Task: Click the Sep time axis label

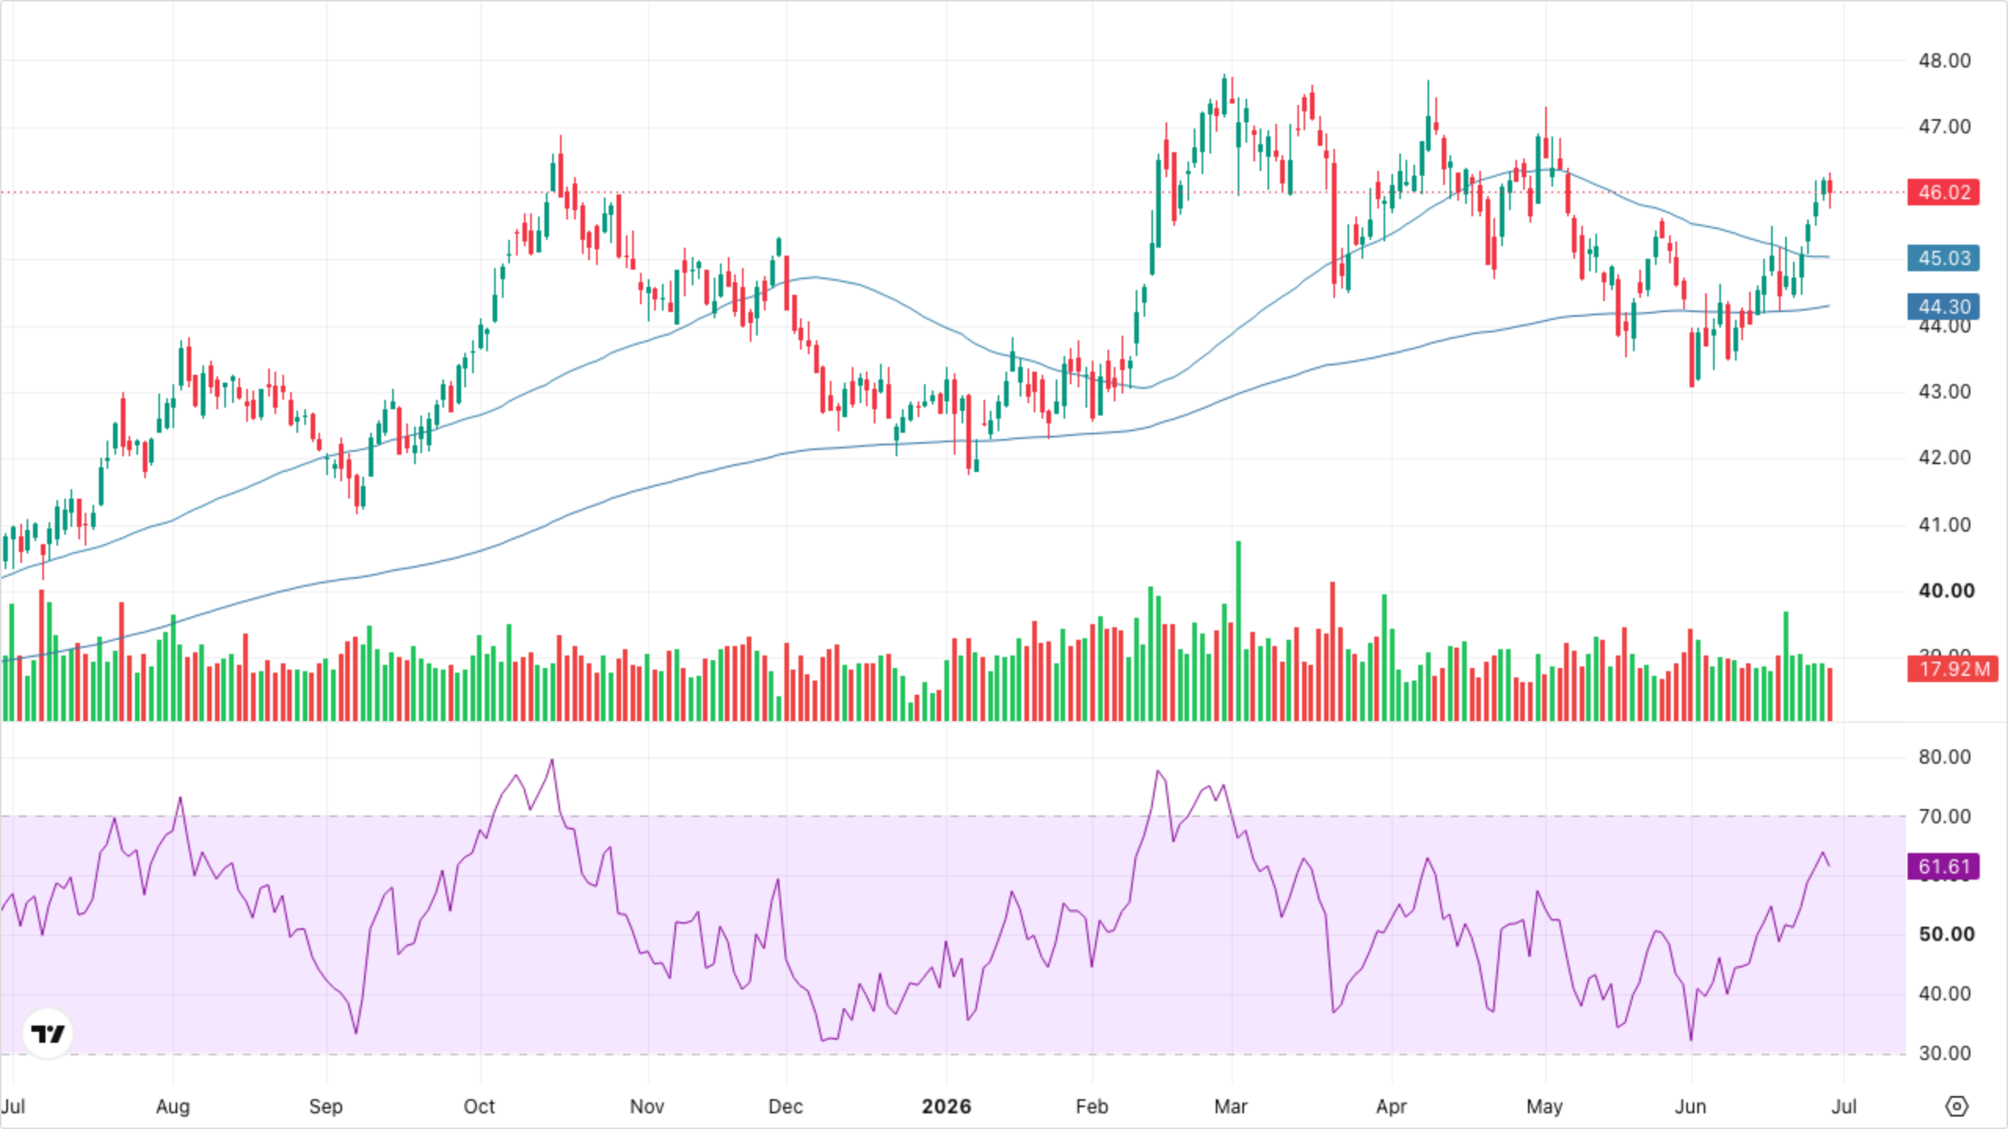Action: coord(326,1106)
